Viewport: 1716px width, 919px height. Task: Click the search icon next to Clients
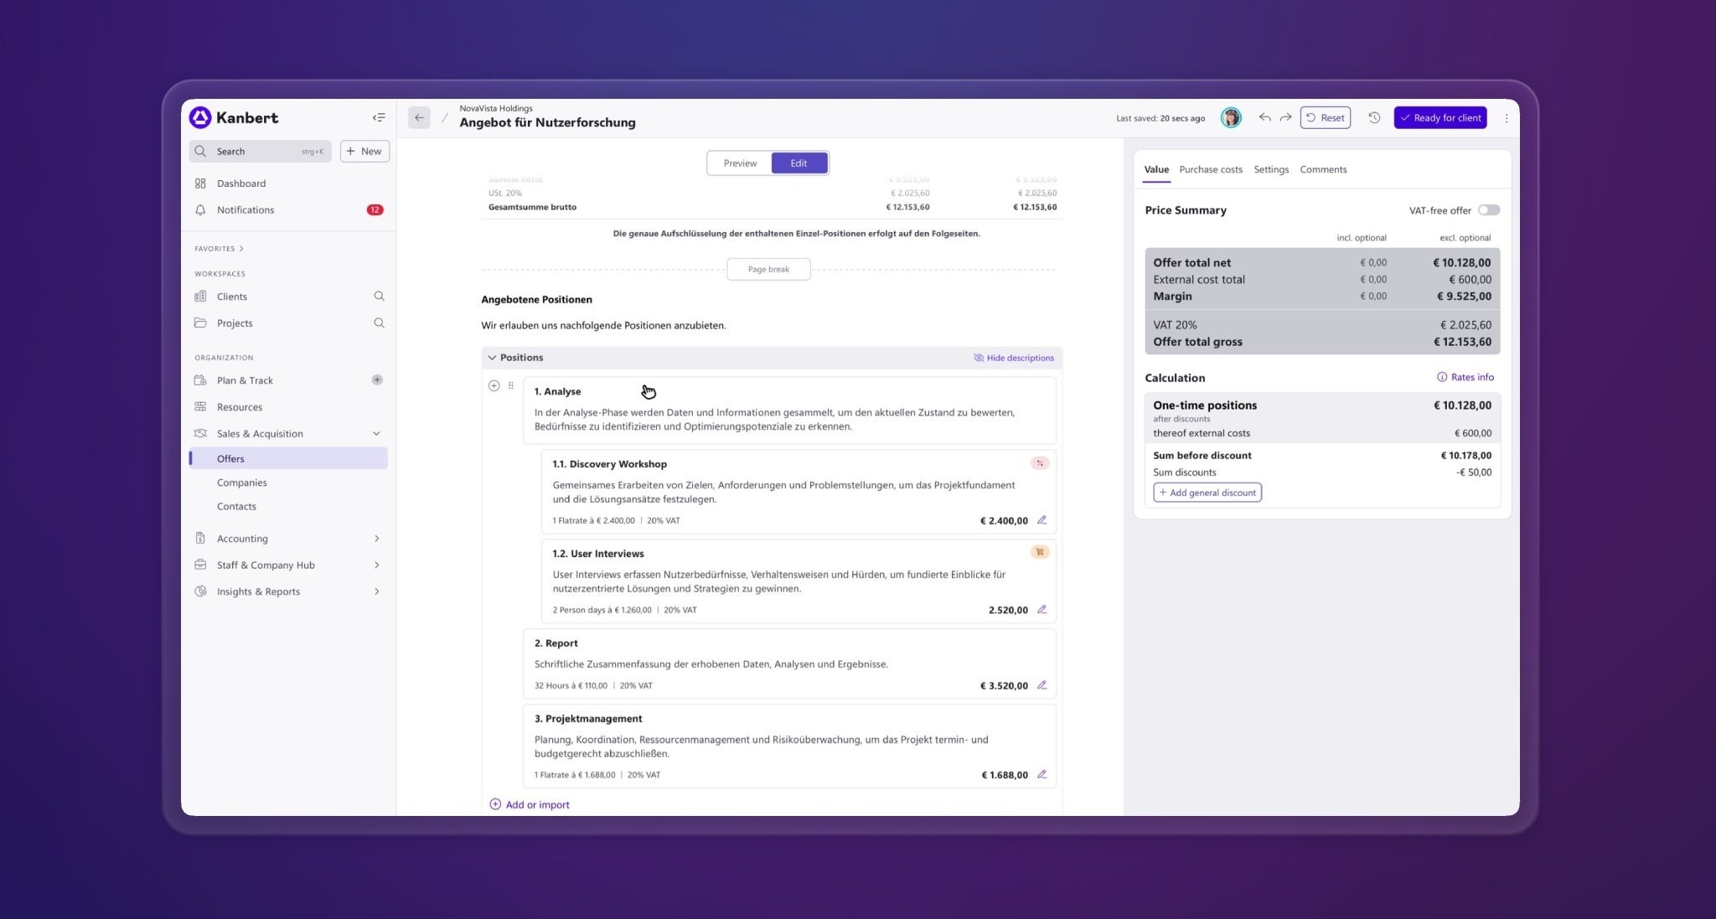[x=379, y=297]
